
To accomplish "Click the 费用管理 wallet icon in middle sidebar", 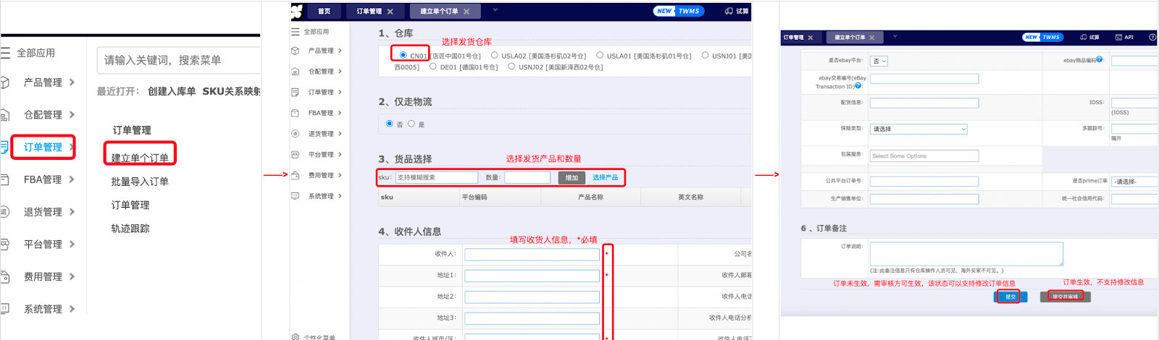I will click(295, 175).
